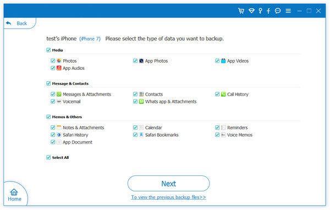This screenshot has width=330, height=210.
Task: Open the previous backup files link
Action: tap(169, 197)
